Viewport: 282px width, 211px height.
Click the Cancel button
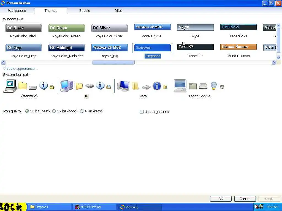point(245,199)
